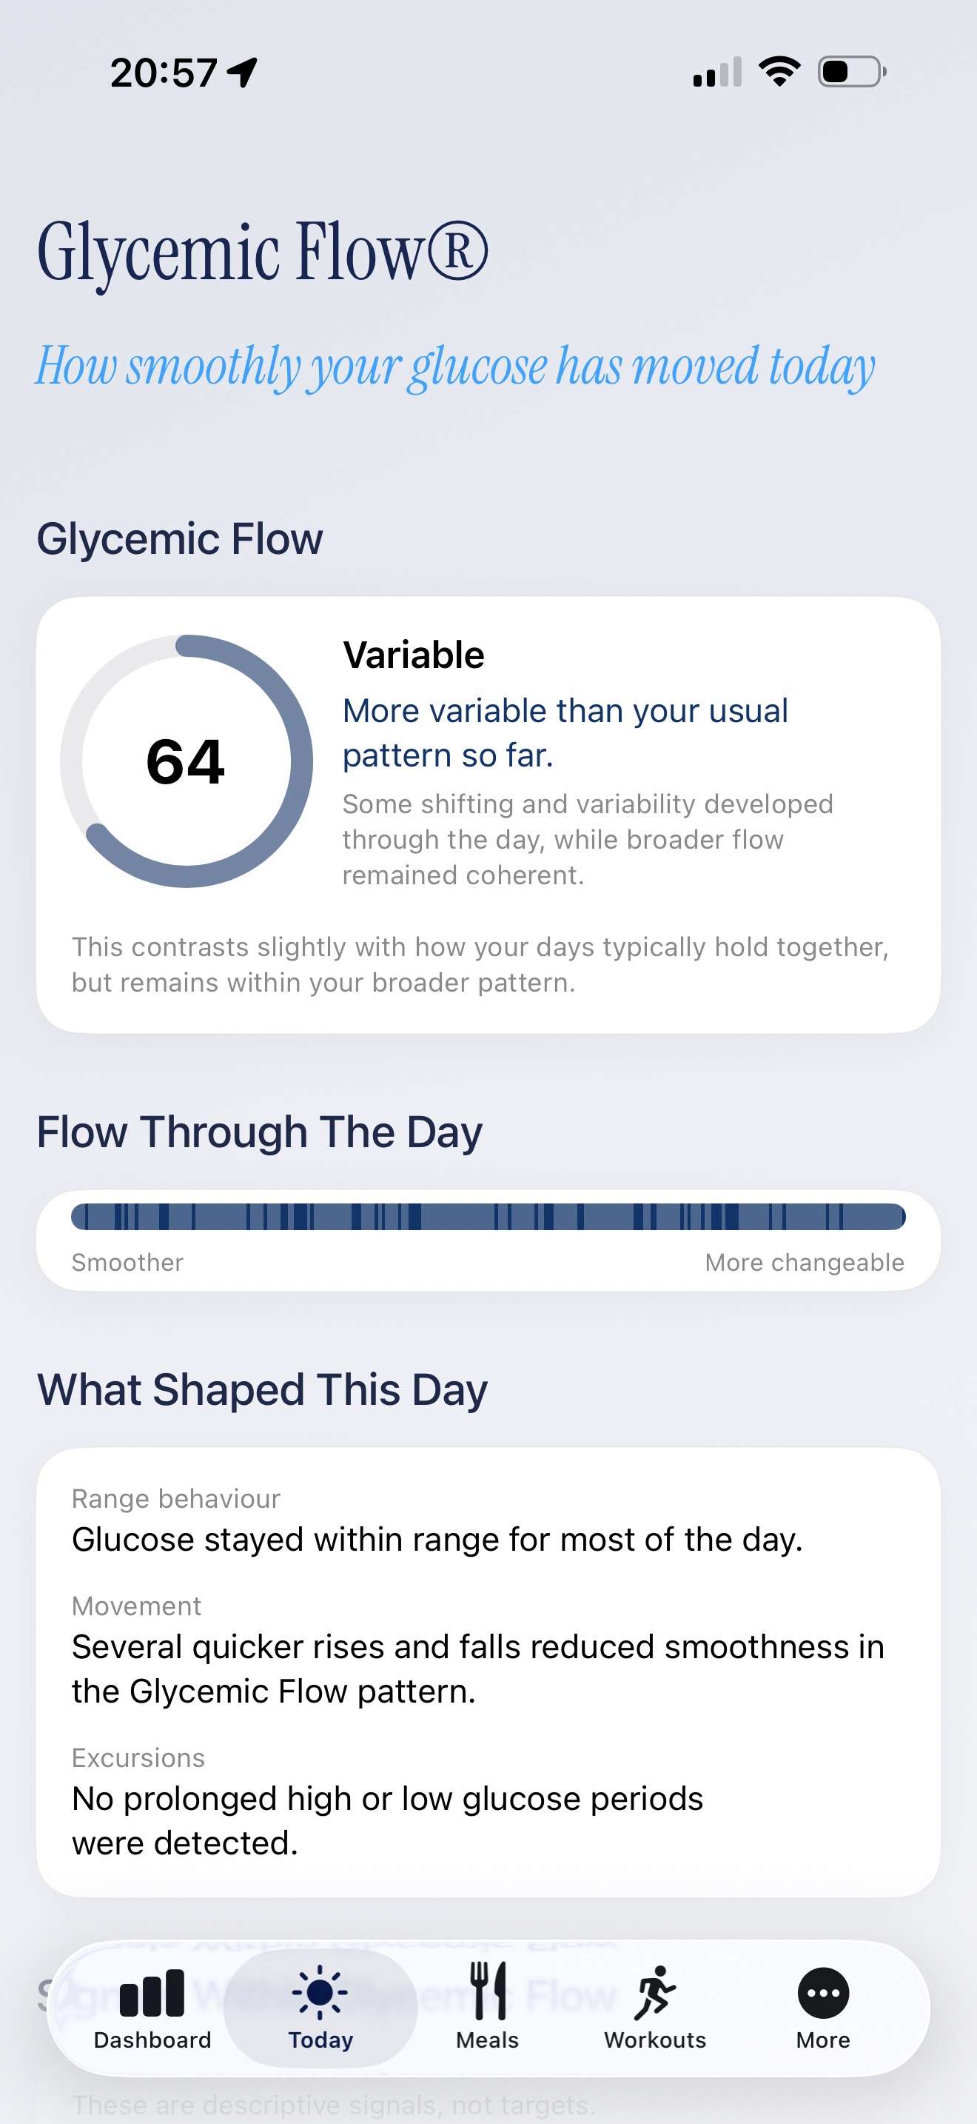The height and width of the screenshot is (2124, 977).
Task: Tap the 64 score ring gauge
Action: click(x=187, y=761)
